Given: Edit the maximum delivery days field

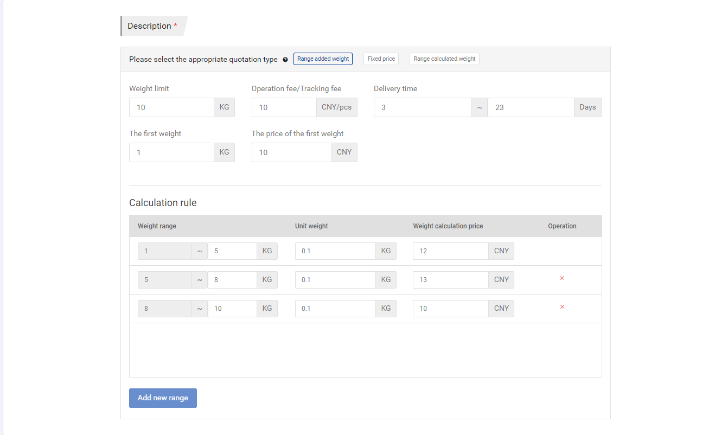Looking at the screenshot, I should [531, 107].
